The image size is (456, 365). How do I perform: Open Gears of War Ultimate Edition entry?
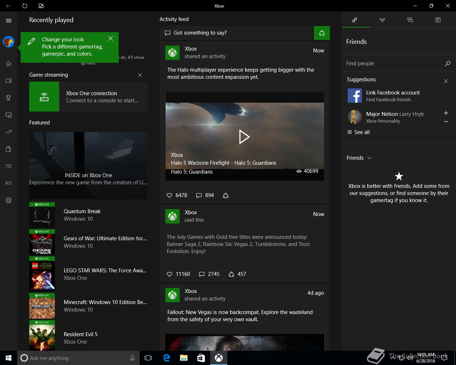tap(88, 242)
